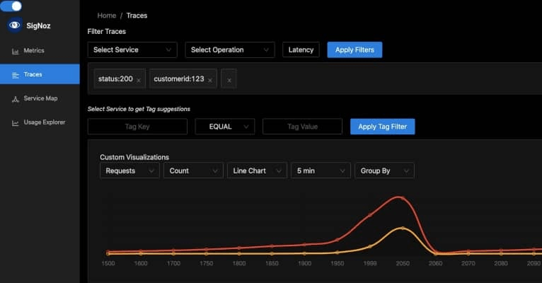Viewport: 542px width, 283px height.
Task: Change the 5 min interval dropdown
Action: tap(321, 171)
